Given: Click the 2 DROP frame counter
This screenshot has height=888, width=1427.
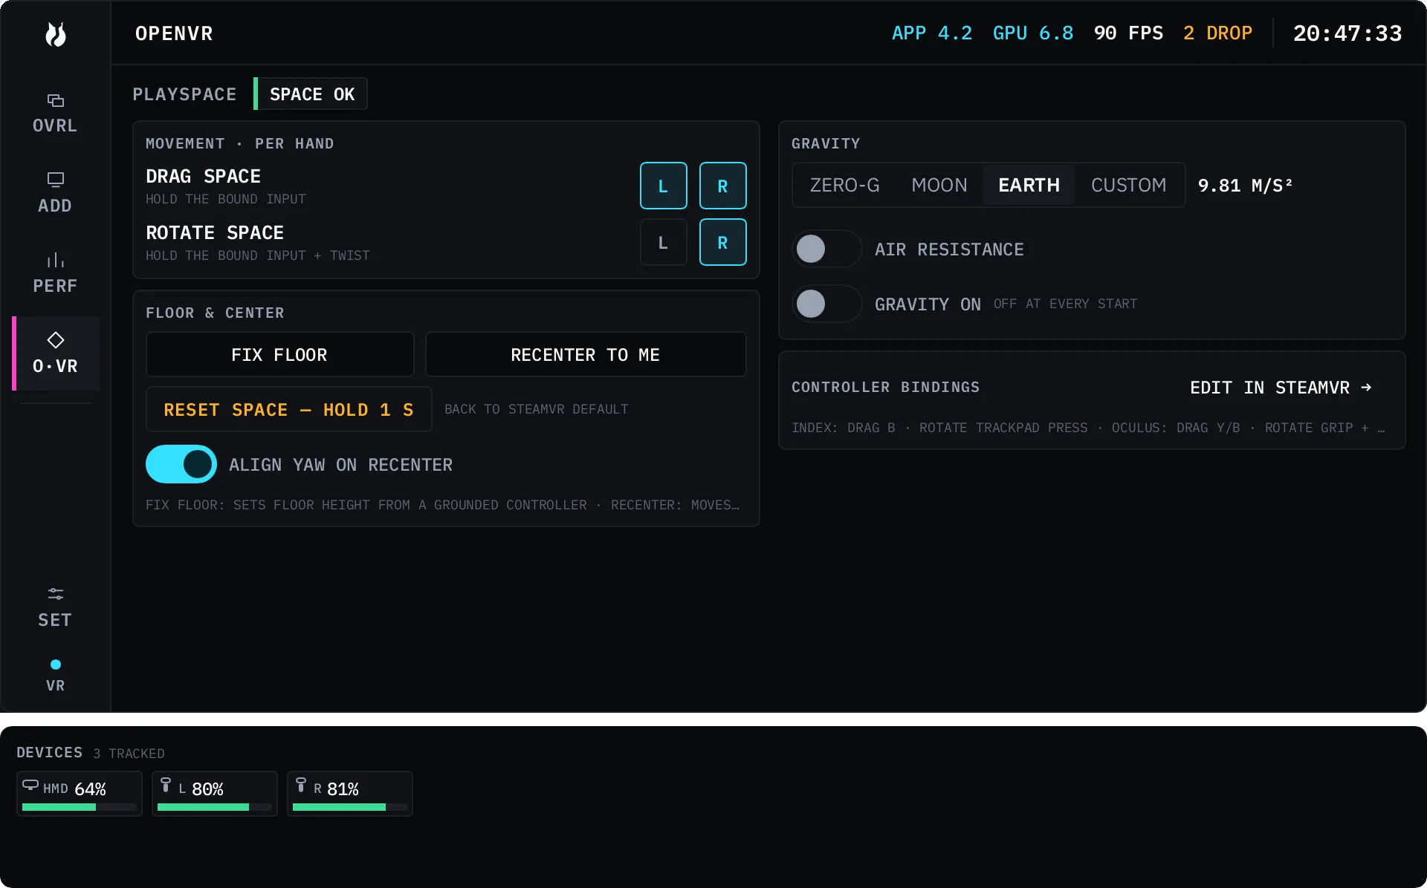Looking at the screenshot, I should tap(1217, 33).
